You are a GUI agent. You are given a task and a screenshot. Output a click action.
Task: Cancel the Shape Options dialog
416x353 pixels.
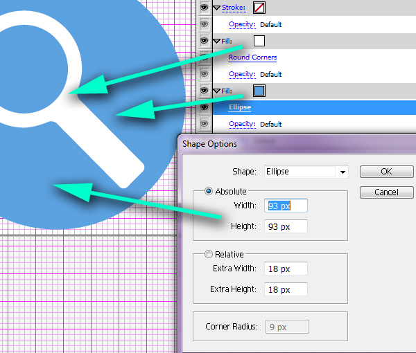click(x=386, y=192)
